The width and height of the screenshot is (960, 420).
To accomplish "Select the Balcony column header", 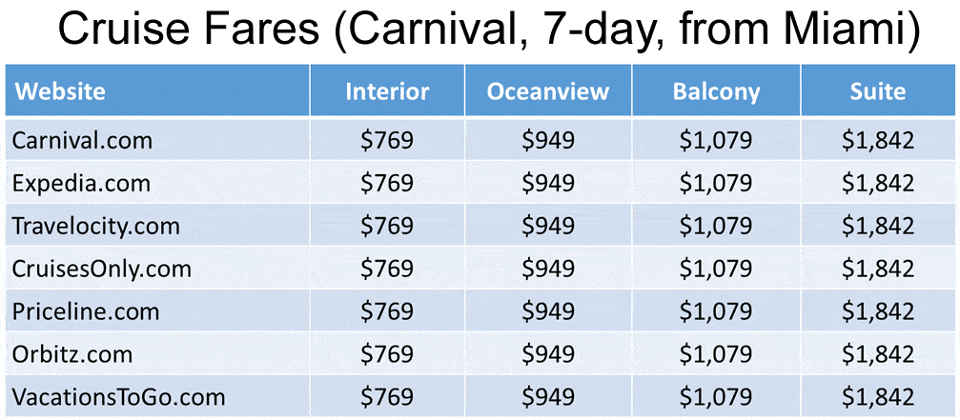I will tap(716, 91).
